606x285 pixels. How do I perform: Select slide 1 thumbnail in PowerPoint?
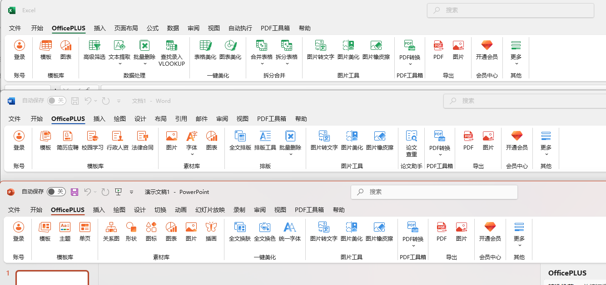52,277
